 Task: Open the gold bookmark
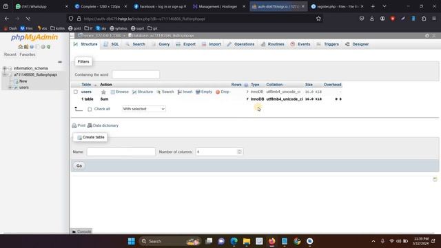74,28
